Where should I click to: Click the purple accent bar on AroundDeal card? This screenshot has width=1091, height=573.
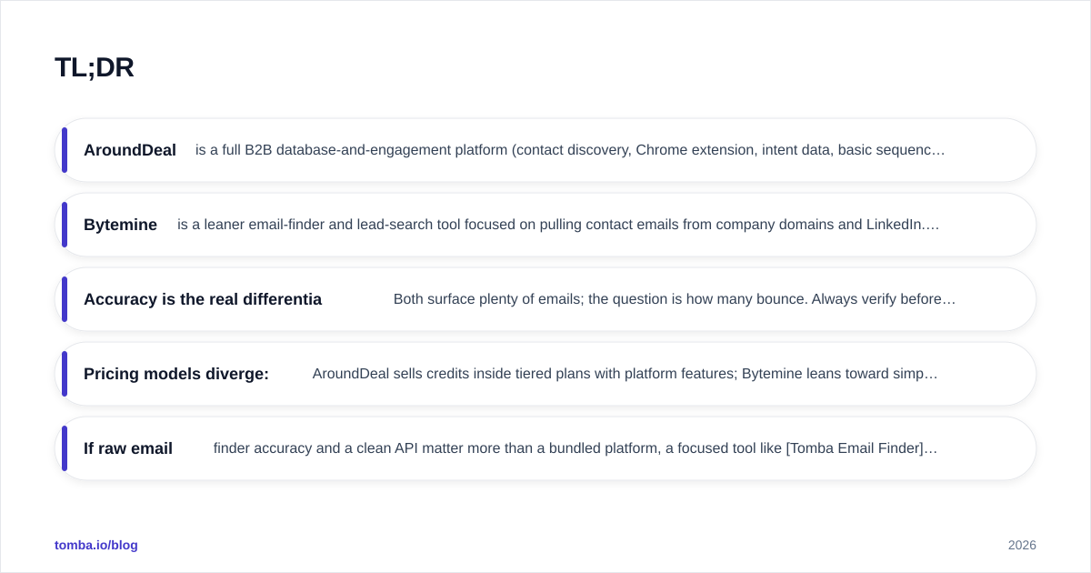point(65,150)
